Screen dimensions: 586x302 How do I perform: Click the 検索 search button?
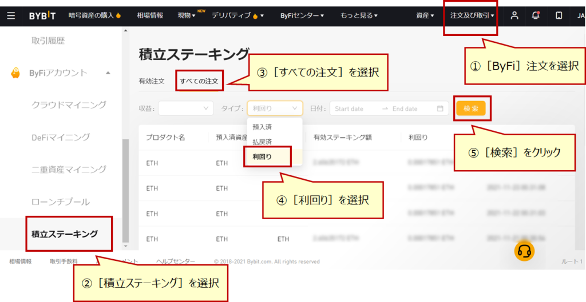click(471, 108)
